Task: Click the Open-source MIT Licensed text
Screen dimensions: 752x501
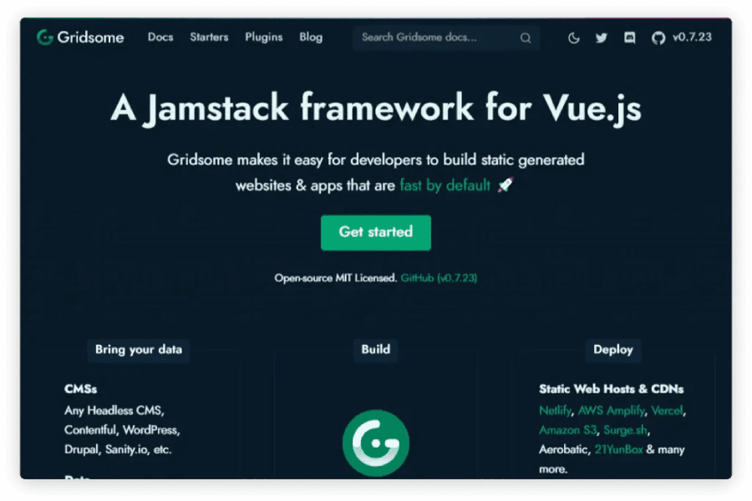Action: (x=336, y=278)
